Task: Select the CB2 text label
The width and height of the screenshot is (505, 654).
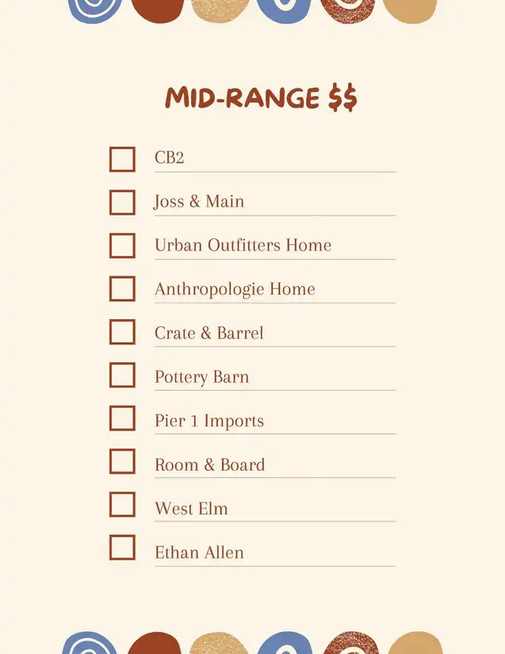Action: click(x=169, y=158)
